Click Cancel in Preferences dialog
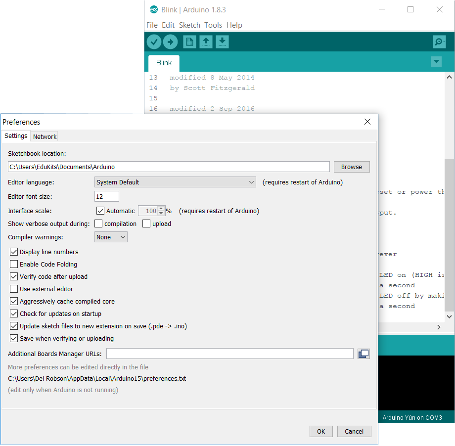The height and width of the screenshot is (446, 455). [x=354, y=432]
